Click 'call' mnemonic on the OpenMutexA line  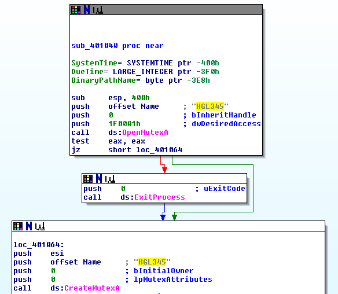80,133
